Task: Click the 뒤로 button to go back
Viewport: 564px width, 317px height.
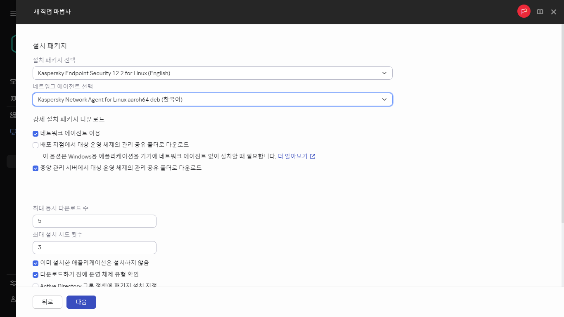Action: [x=47, y=302]
